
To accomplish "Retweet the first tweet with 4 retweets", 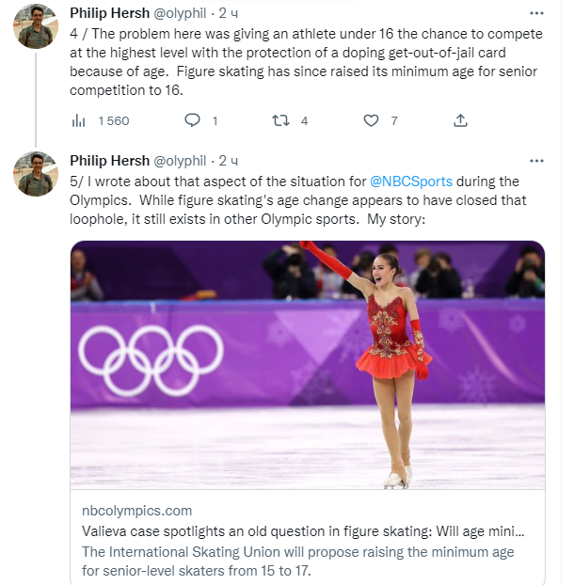I will click(x=280, y=120).
